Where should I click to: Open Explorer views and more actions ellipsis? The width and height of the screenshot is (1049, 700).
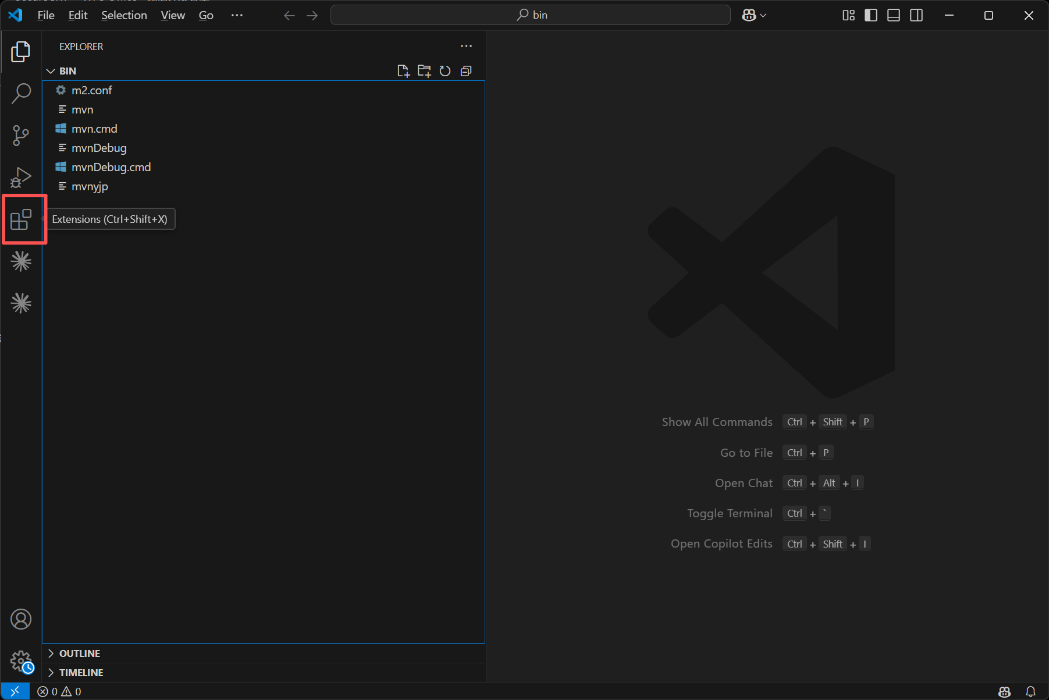coord(467,47)
